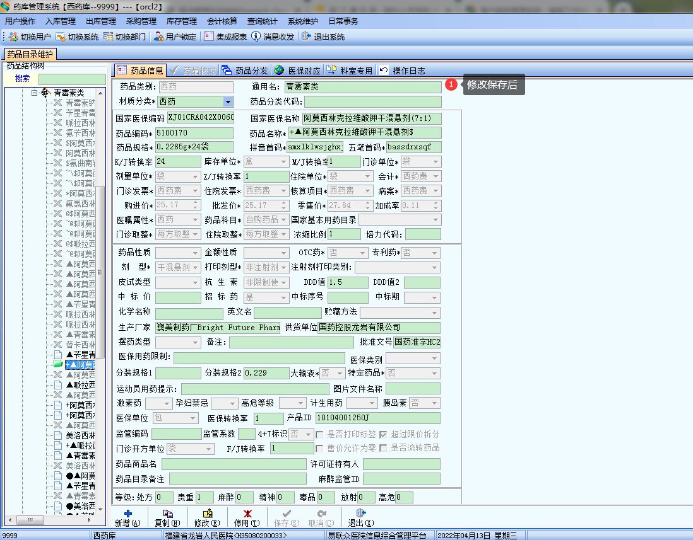Open the 库存管理 menu

[181, 21]
